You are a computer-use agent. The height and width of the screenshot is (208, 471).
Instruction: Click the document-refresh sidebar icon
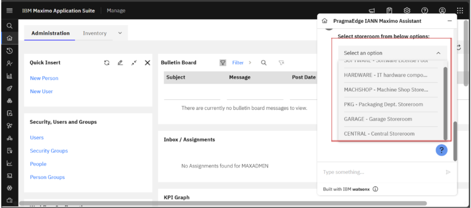[x=9, y=113]
